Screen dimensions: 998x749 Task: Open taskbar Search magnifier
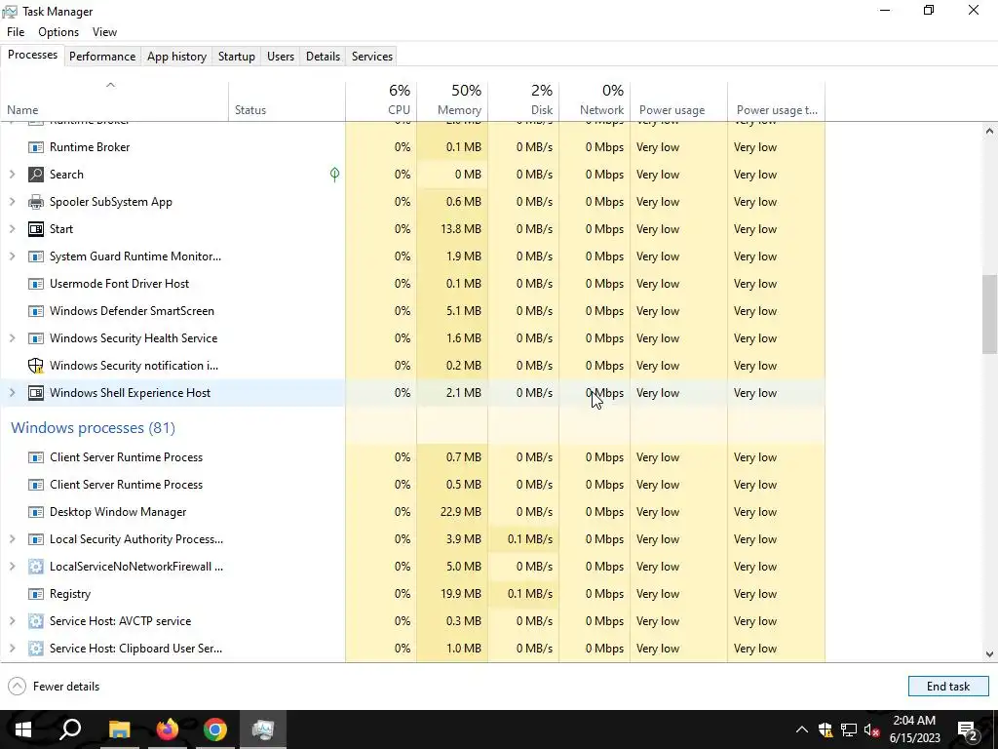point(70,729)
